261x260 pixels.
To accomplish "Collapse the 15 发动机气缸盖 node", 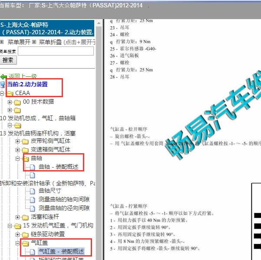I will point(10,226).
